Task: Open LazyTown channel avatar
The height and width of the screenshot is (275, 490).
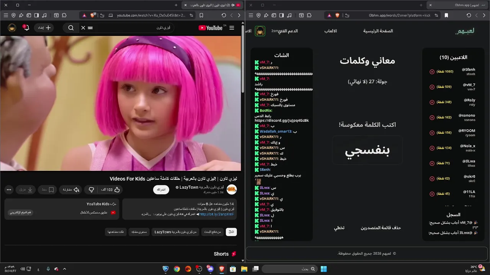Action: (x=232, y=189)
